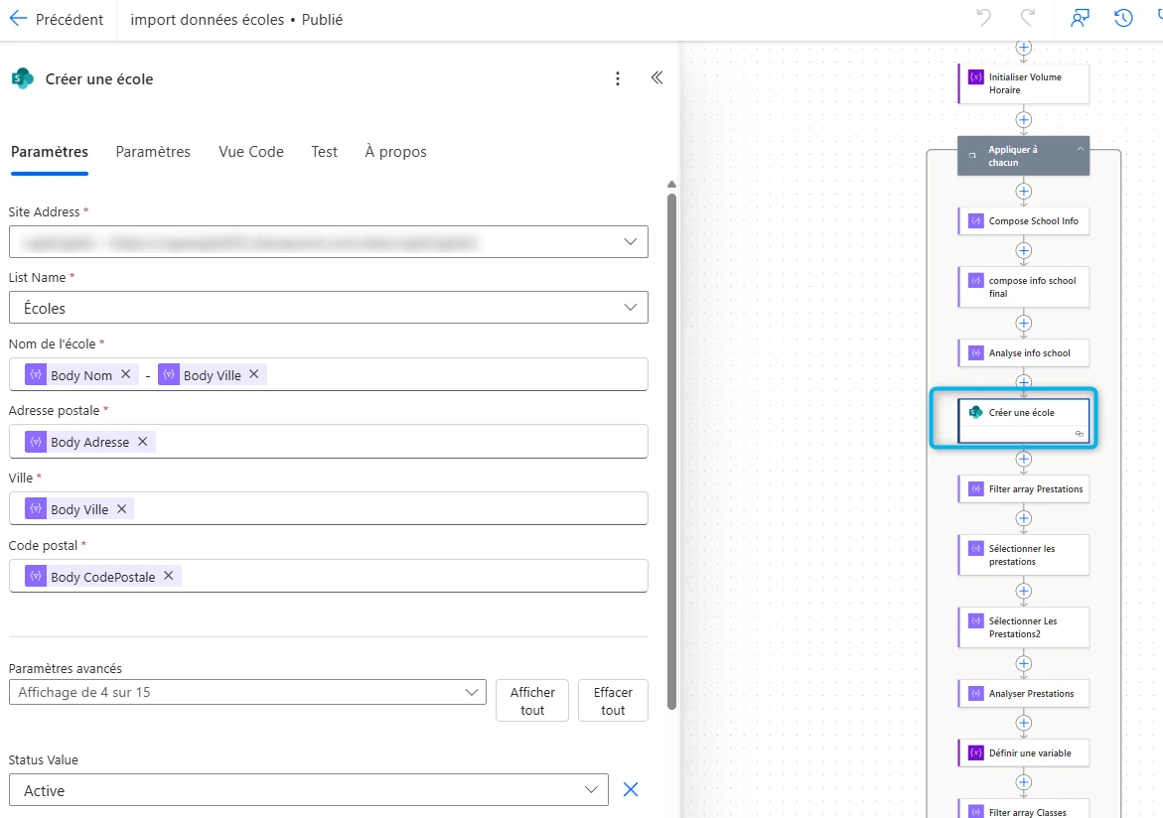The image size is (1163, 818).
Task: Collapse the Appliquer à chacun loop
Action: tap(1081, 149)
